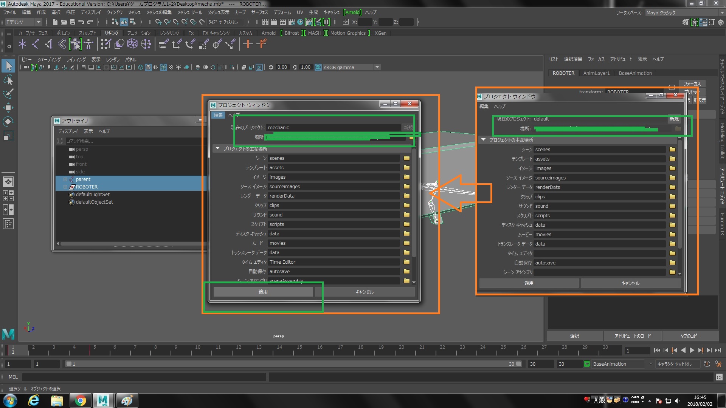Toggle the color management ON button
Viewport: 726px width, 408px height.
click(x=318, y=67)
